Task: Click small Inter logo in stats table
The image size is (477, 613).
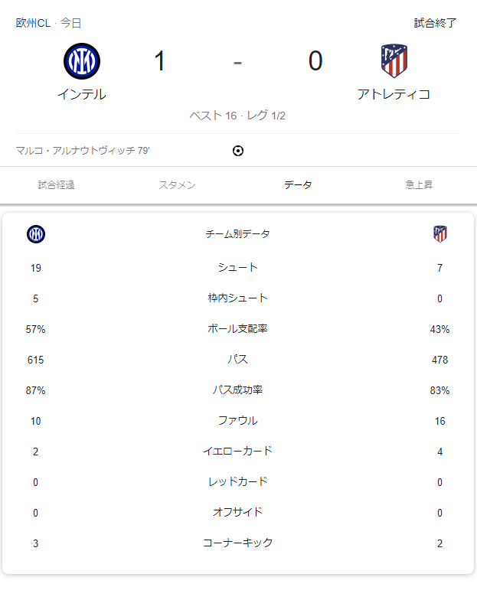Action: click(x=36, y=234)
